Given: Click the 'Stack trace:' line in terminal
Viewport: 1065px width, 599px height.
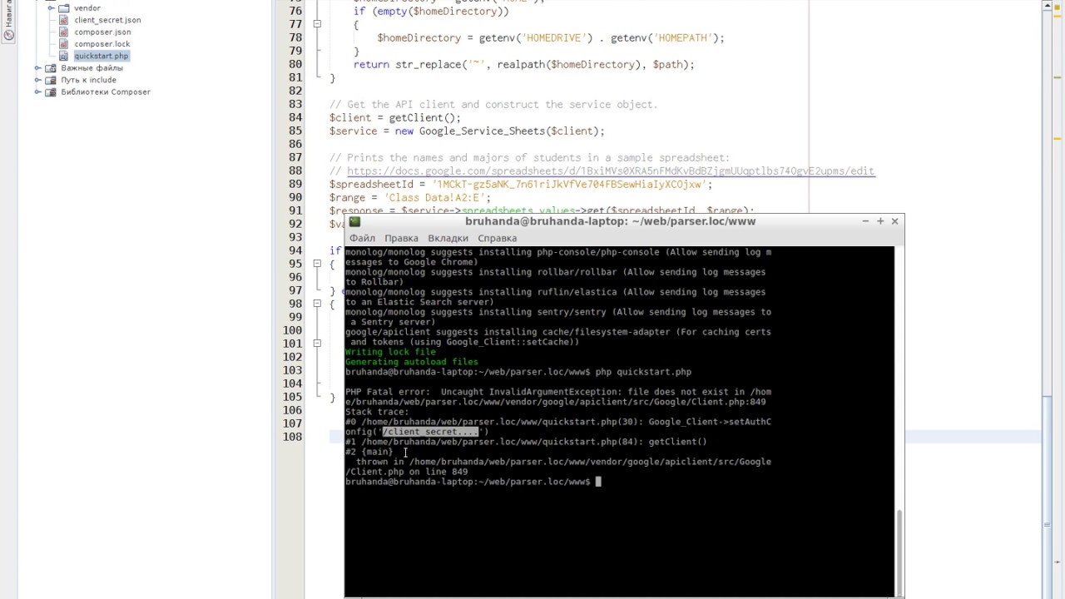Looking at the screenshot, I should (377, 412).
